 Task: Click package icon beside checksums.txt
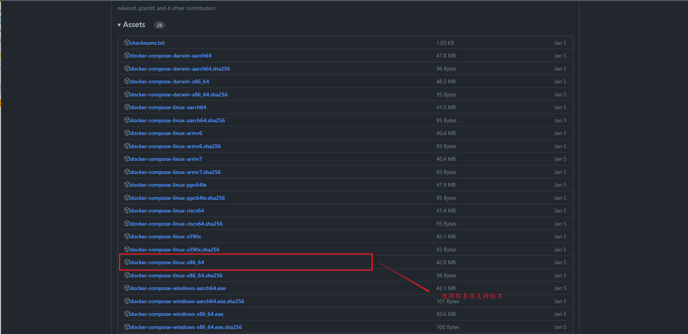pos(127,42)
